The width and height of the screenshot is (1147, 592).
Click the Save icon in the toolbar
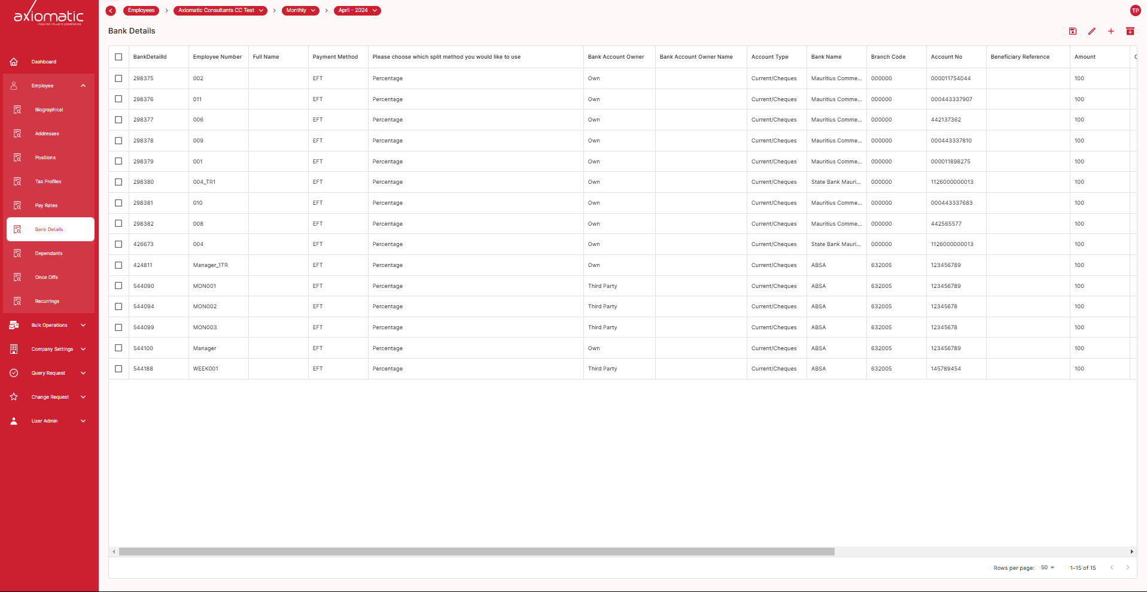[1072, 31]
